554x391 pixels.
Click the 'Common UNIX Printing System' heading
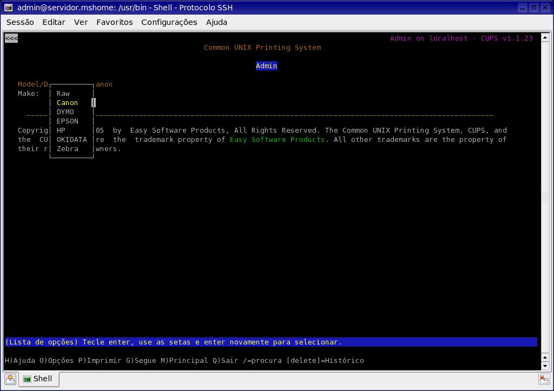point(262,47)
